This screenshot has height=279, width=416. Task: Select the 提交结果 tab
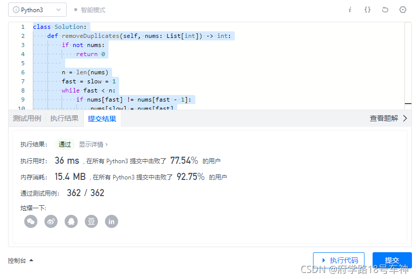coord(102,118)
